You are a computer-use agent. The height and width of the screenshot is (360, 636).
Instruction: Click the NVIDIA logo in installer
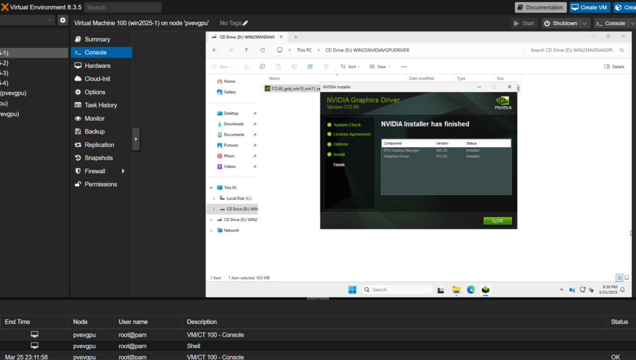click(x=503, y=103)
